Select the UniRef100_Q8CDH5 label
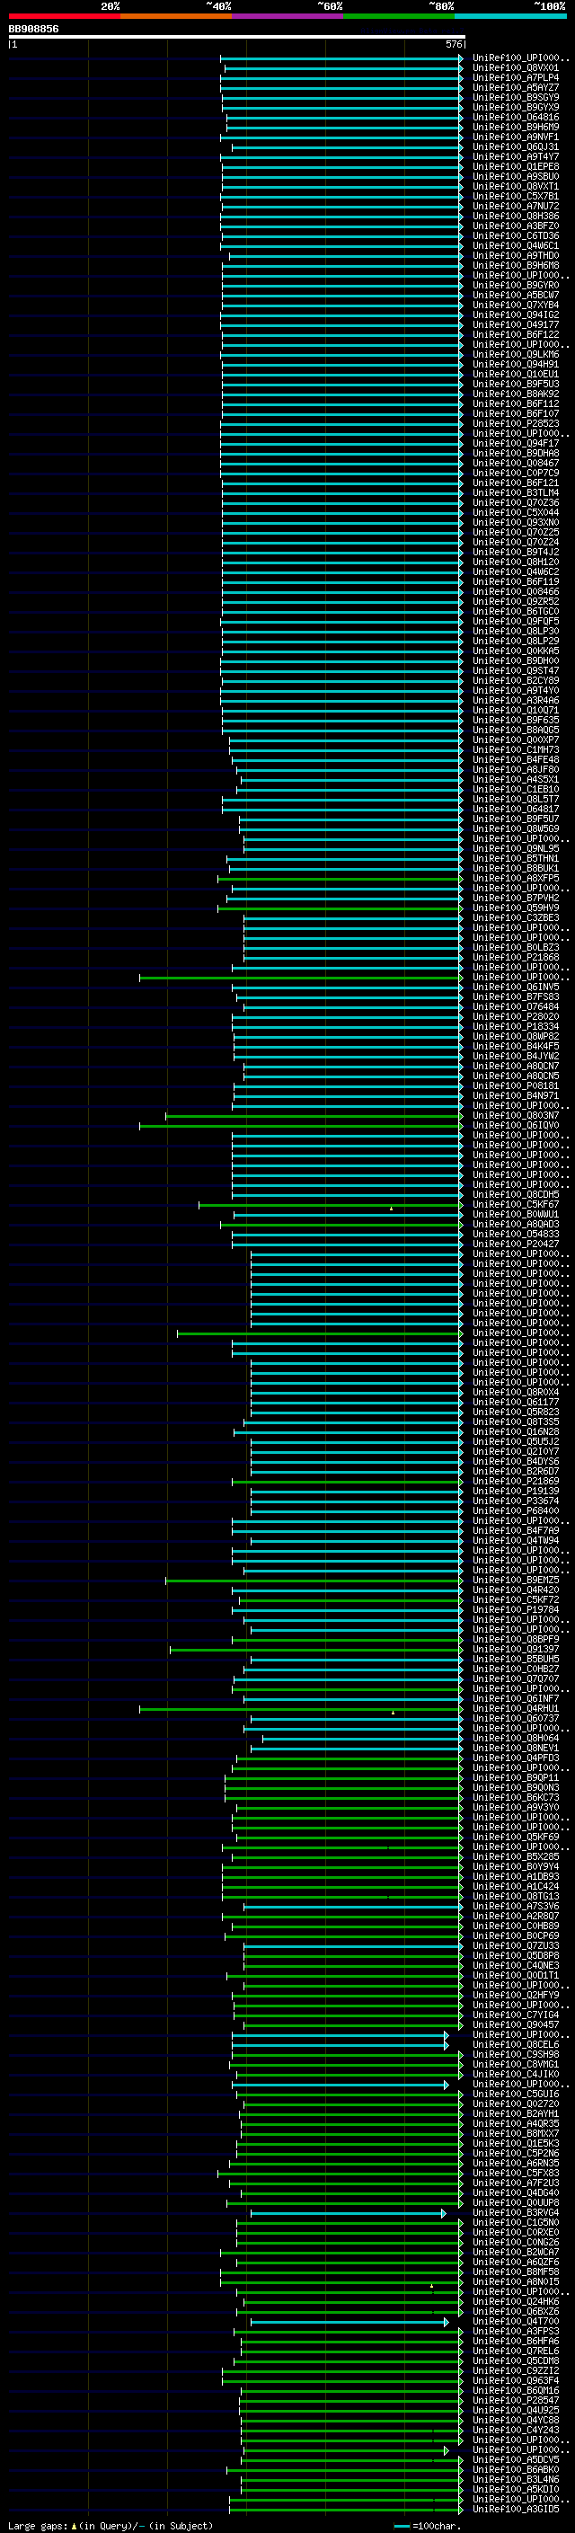 [x=516, y=1195]
